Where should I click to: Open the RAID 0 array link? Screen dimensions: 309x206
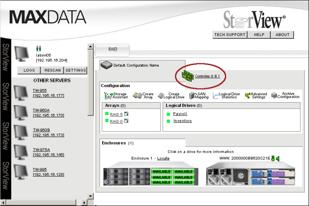click(x=116, y=121)
